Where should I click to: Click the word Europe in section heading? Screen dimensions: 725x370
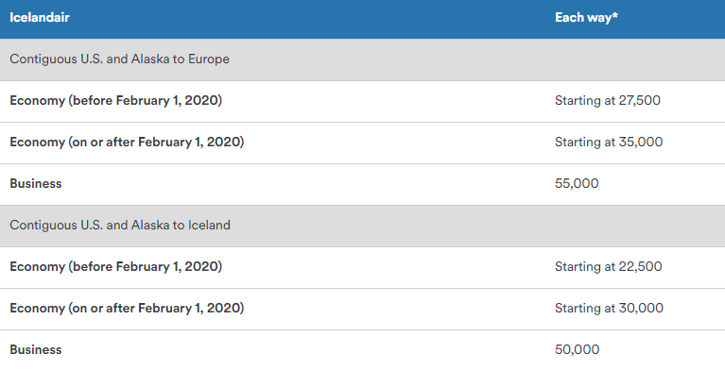click(209, 59)
